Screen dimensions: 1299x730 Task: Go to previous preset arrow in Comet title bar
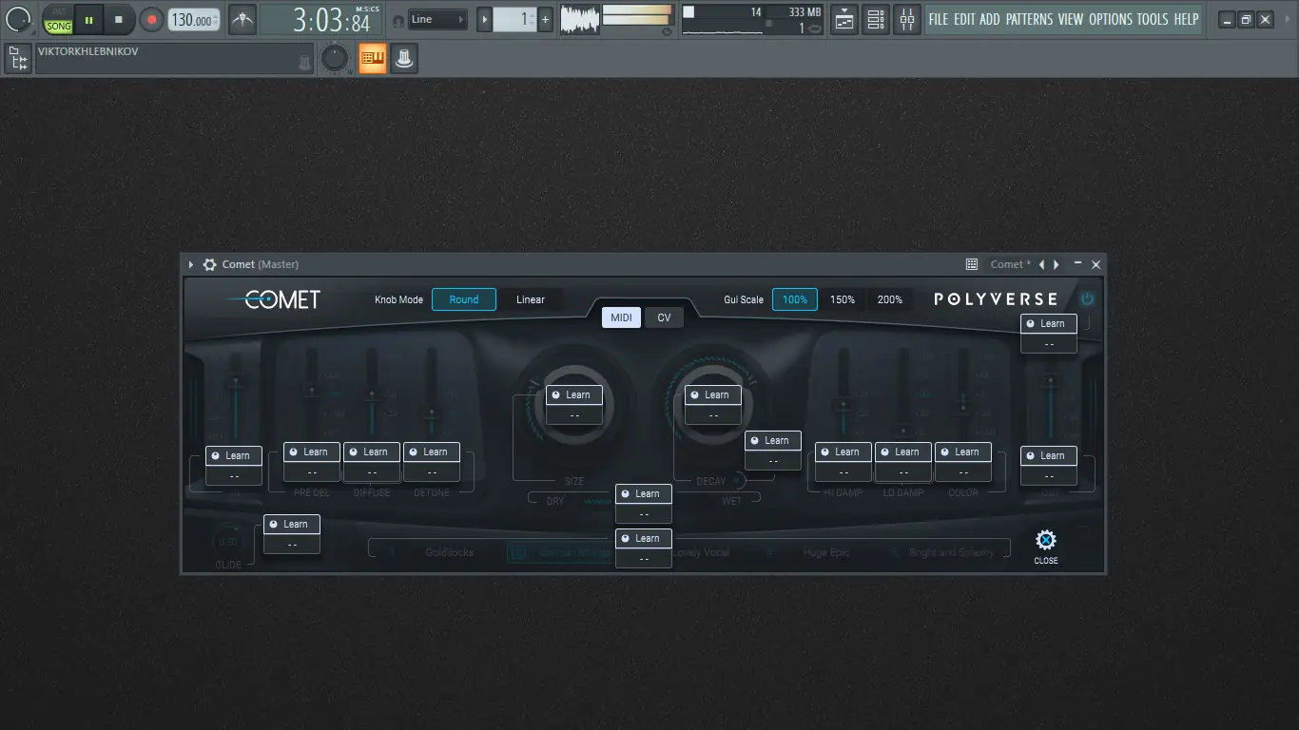tap(1041, 264)
